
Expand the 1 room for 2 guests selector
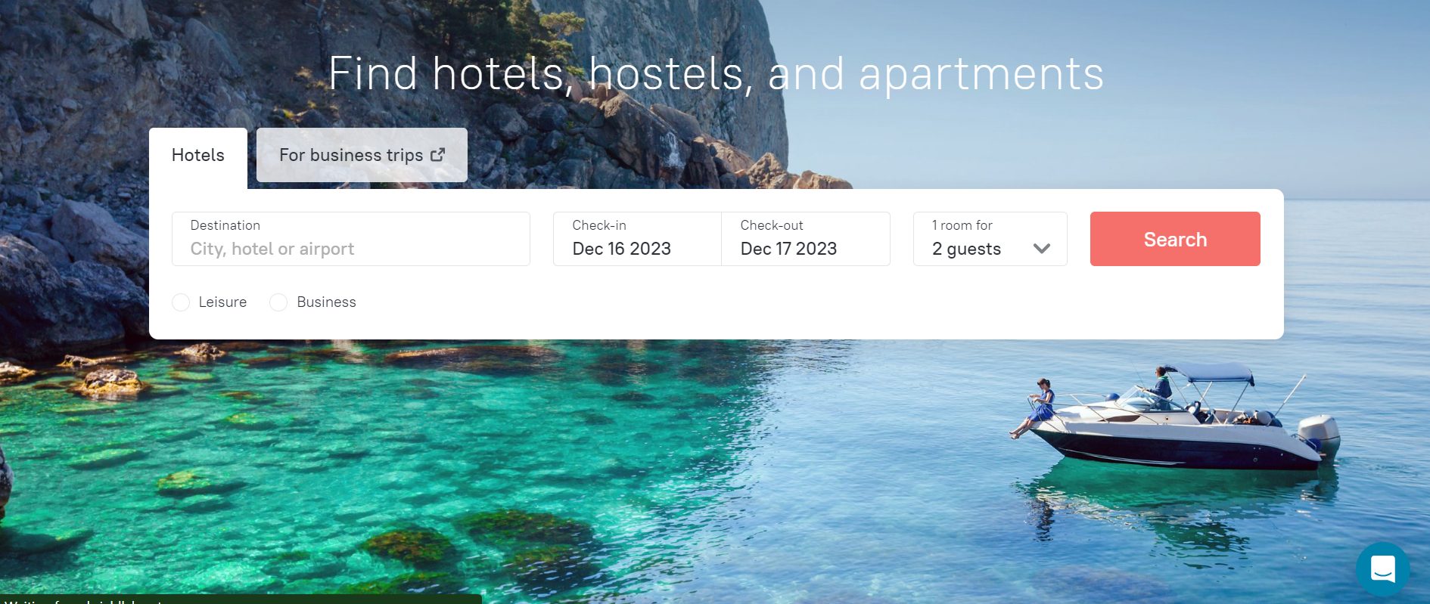click(990, 239)
